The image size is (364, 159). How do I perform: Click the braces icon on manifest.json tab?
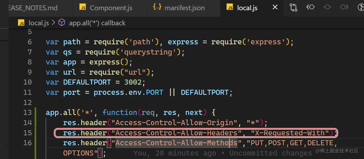[157, 7]
